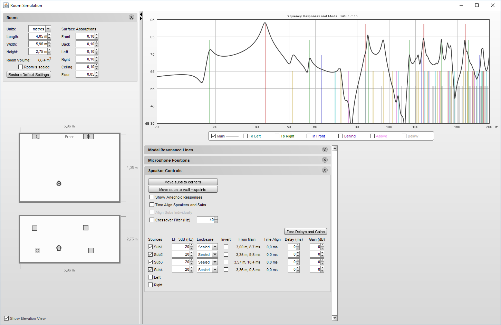This screenshot has width=501, height=325.
Task: Increase Sub1 LF -3dB stepper
Action: pyautogui.click(x=192, y=245)
